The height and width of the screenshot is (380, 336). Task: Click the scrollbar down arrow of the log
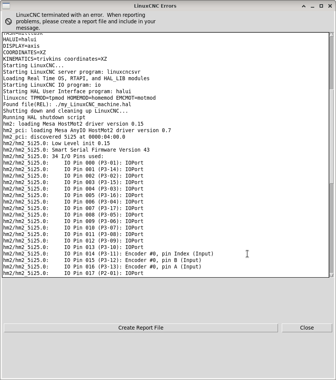coord(331,275)
